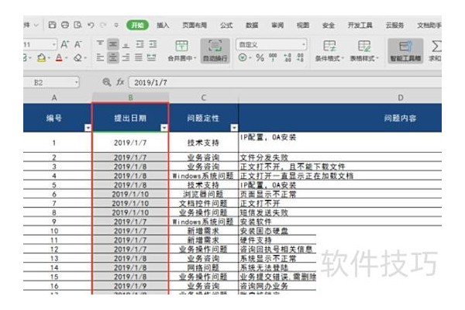Click the 合并居中 merge icon
465x310 pixels.
181,46
